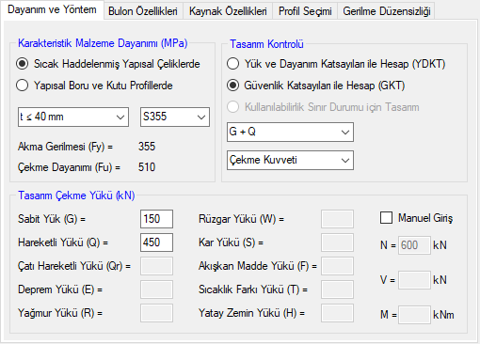Screen dimensions: 480x344
Task: Open the Gerilme Düzensizliği tab
Action: (386, 11)
